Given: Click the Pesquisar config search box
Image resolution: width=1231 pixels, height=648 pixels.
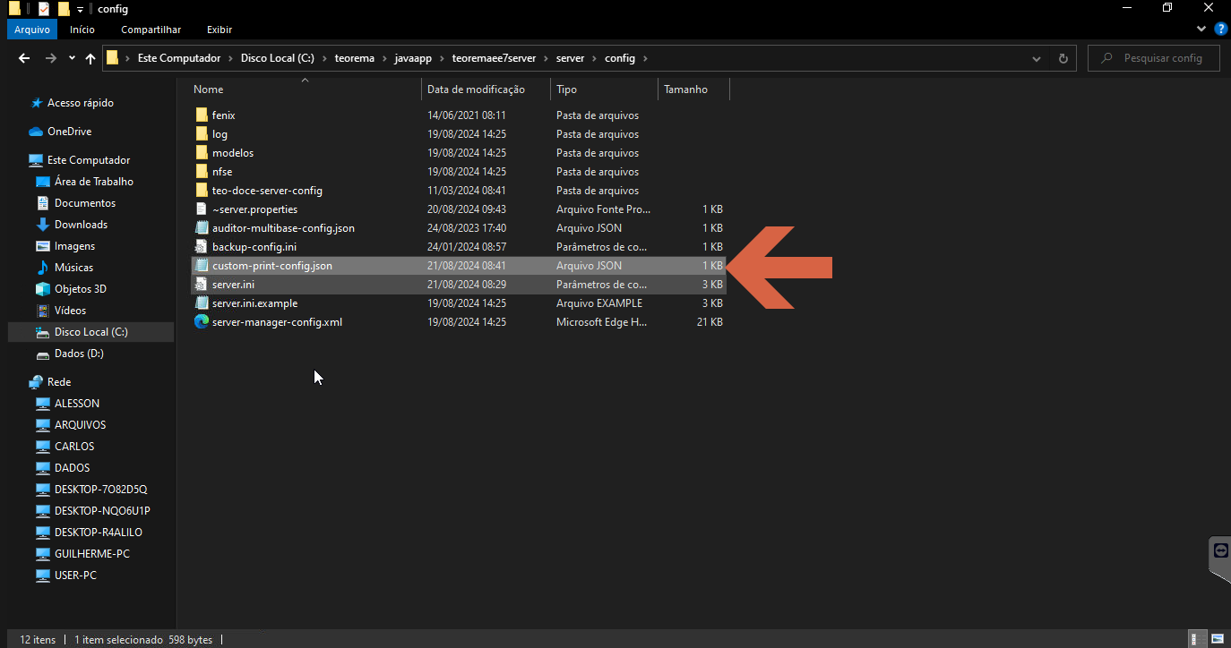Looking at the screenshot, I should [x=1154, y=58].
